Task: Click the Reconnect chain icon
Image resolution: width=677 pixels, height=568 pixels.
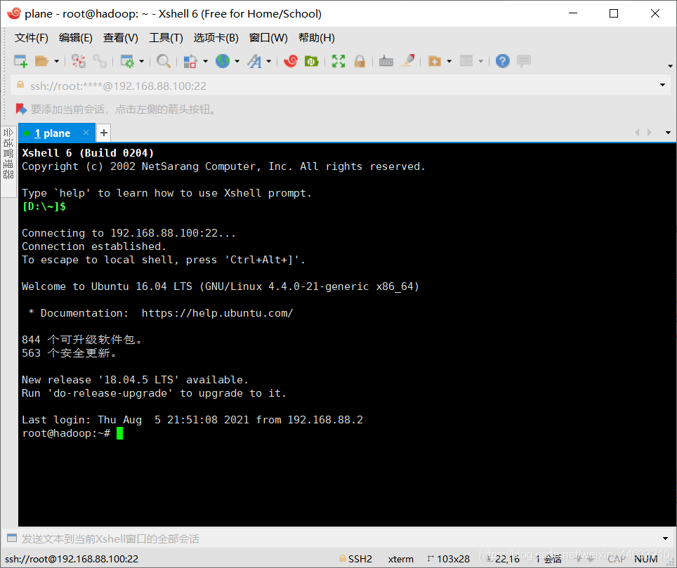Action: click(x=100, y=61)
